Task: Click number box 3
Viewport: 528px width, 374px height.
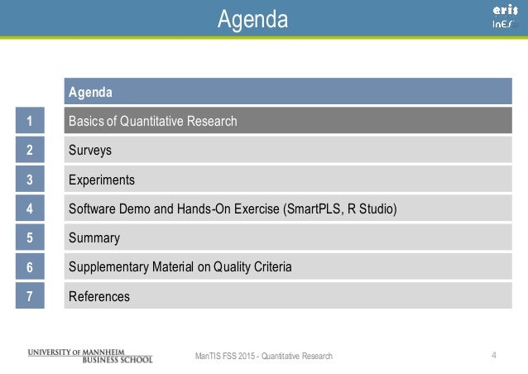Action: (30, 179)
